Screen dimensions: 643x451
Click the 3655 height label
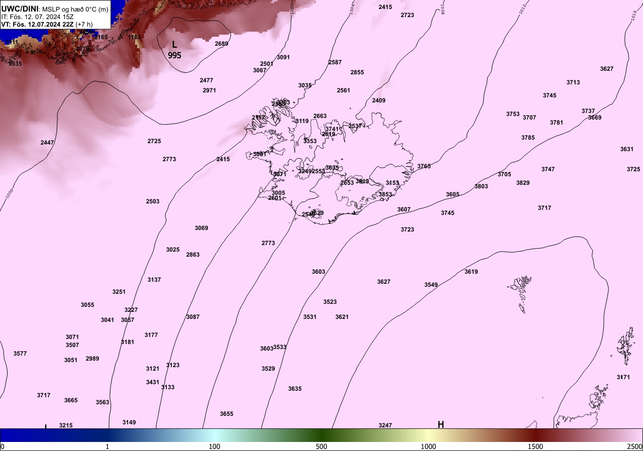(x=227, y=414)
